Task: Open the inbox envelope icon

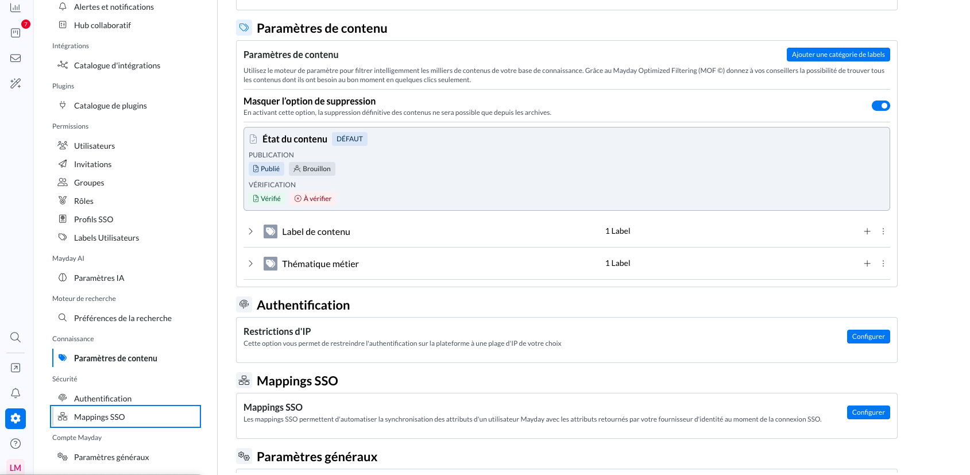Action: coord(16,58)
